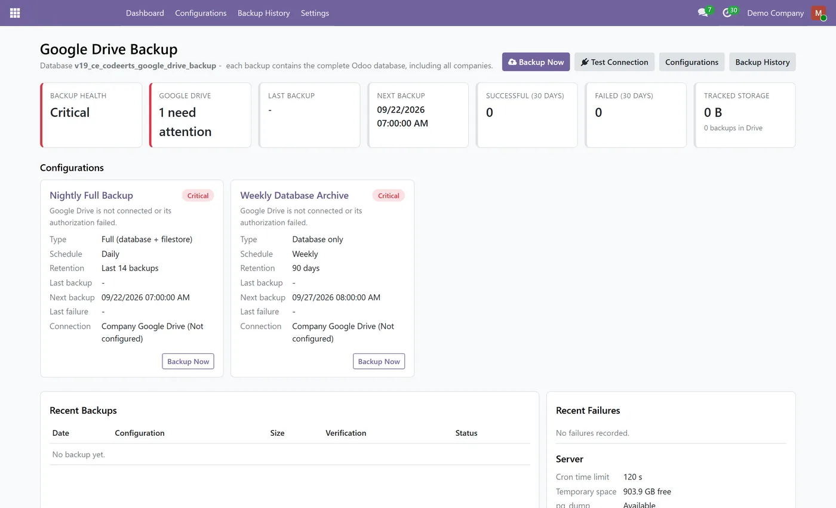Viewport: 836px width, 508px height.
Task: Click the Successful (30 days) stat card
Action: click(x=527, y=115)
